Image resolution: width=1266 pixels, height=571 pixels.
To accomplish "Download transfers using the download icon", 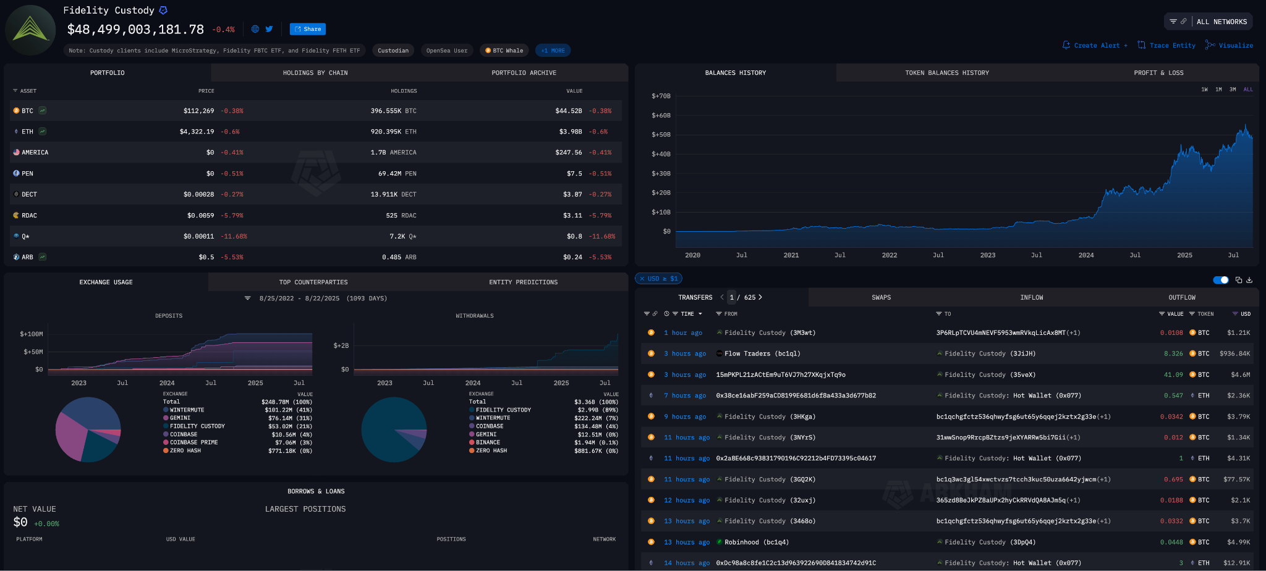I will [1249, 280].
